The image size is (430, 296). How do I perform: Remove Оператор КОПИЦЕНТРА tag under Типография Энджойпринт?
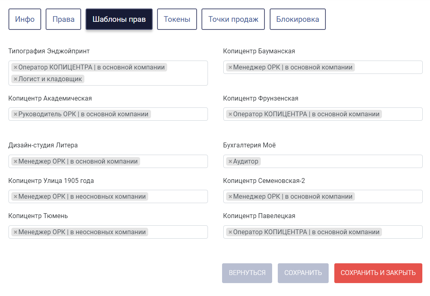coord(16,67)
